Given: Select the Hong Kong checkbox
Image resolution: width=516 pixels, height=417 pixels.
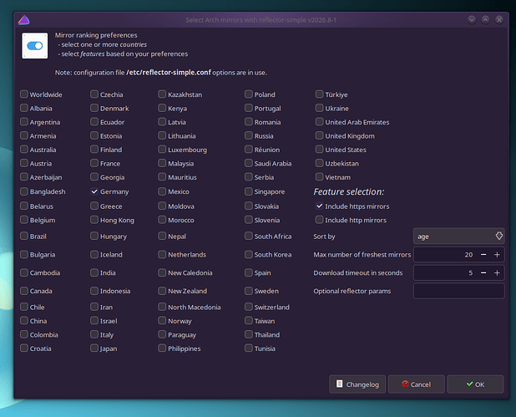Looking at the screenshot, I should point(94,220).
